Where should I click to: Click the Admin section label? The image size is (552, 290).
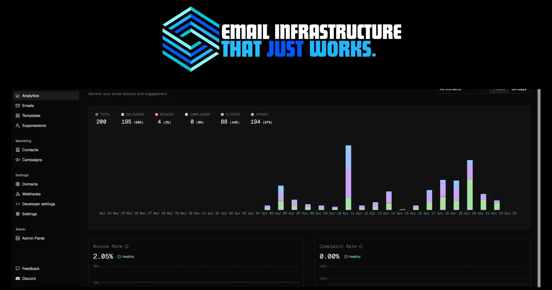point(21,229)
